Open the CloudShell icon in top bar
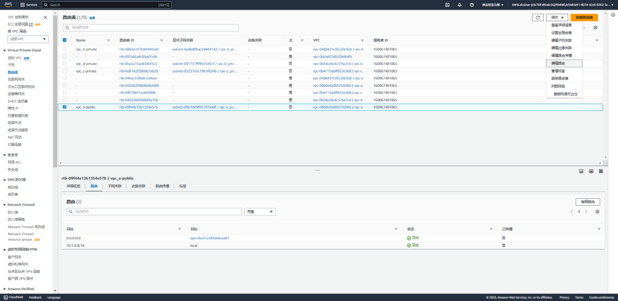The image size is (618, 301). coord(447,5)
